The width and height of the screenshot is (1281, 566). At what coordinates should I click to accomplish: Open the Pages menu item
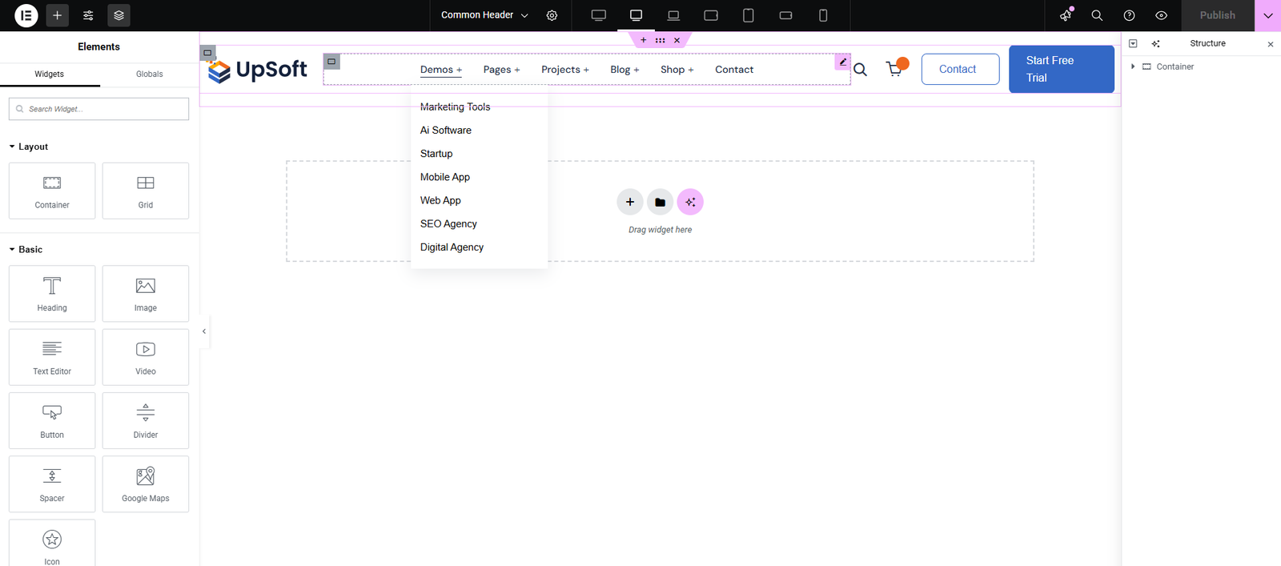pyautogui.click(x=501, y=70)
